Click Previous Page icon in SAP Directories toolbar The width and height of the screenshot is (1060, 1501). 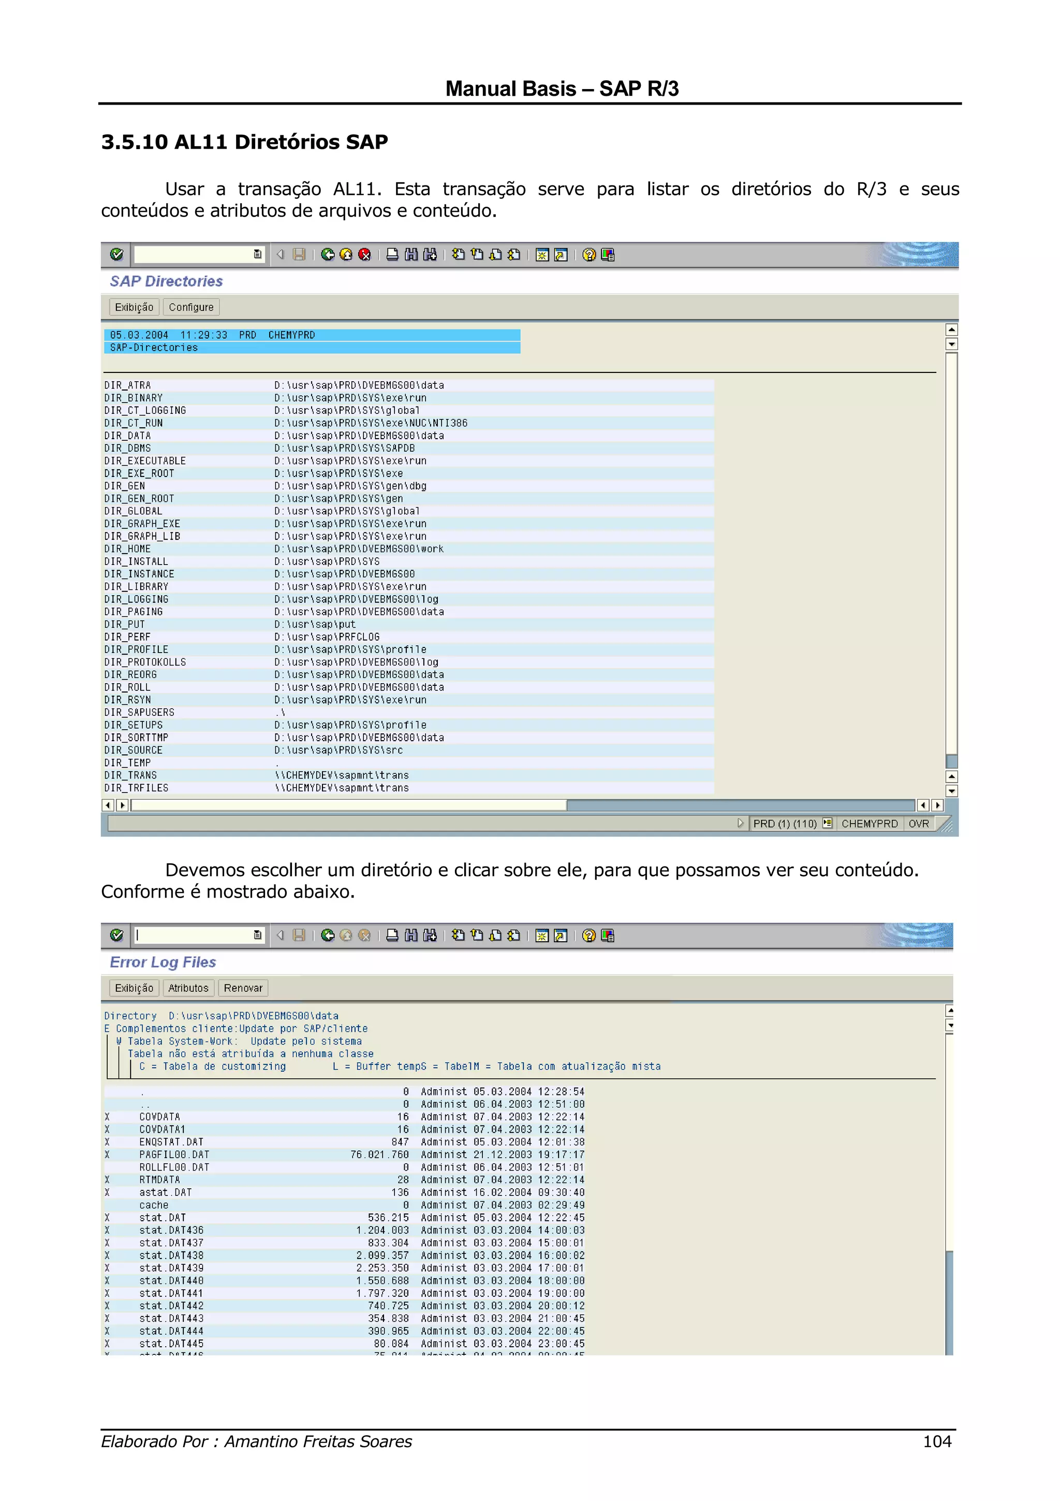477,254
